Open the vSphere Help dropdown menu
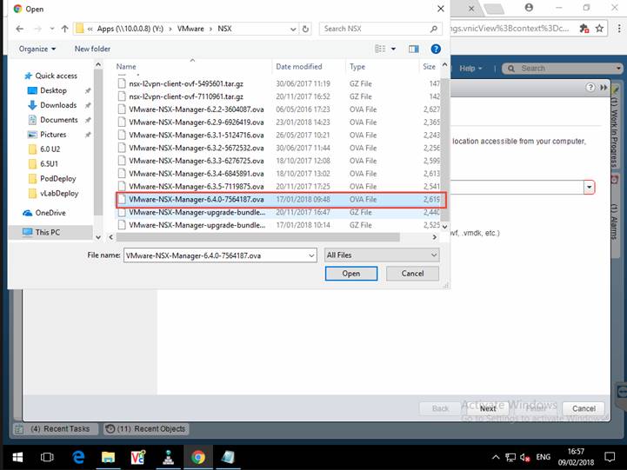The width and height of the screenshot is (627, 470). pos(470,69)
